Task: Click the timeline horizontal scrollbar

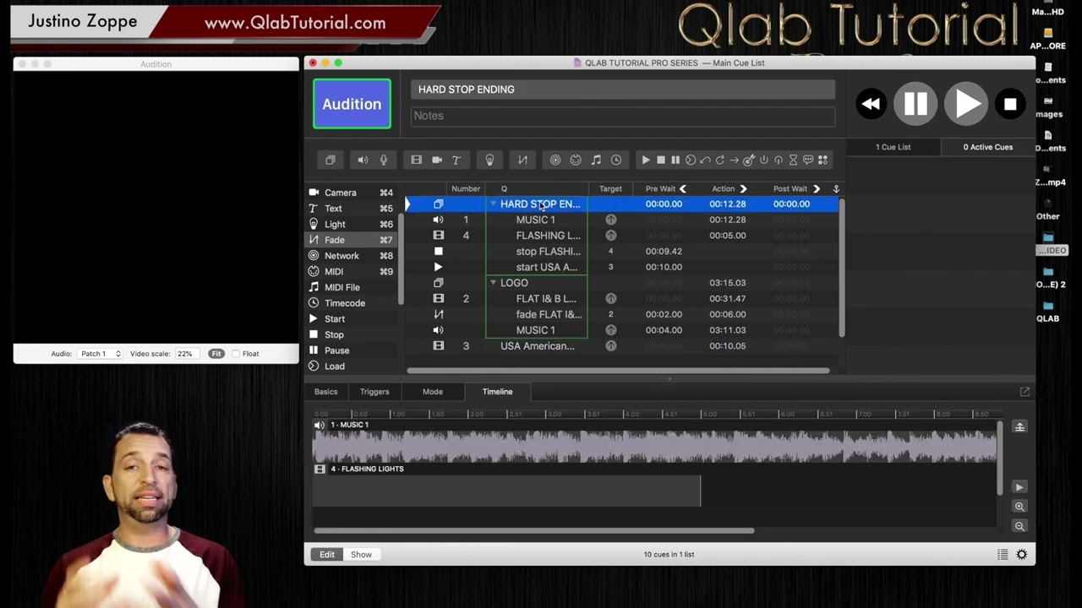Action: [x=533, y=531]
